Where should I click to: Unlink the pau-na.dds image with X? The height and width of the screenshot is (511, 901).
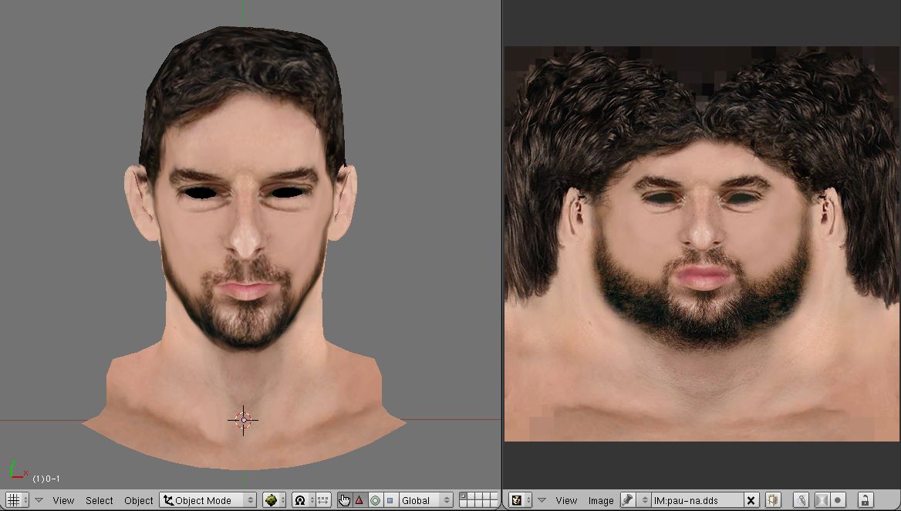[x=751, y=500]
